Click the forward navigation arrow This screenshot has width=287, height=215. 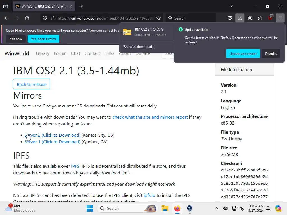pyautogui.click(x=17, y=18)
